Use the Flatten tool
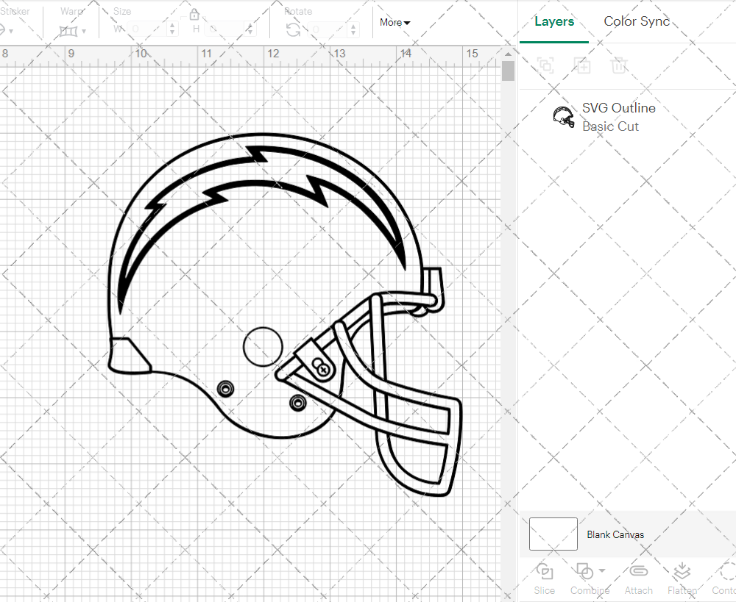 pyautogui.click(x=682, y=579)
